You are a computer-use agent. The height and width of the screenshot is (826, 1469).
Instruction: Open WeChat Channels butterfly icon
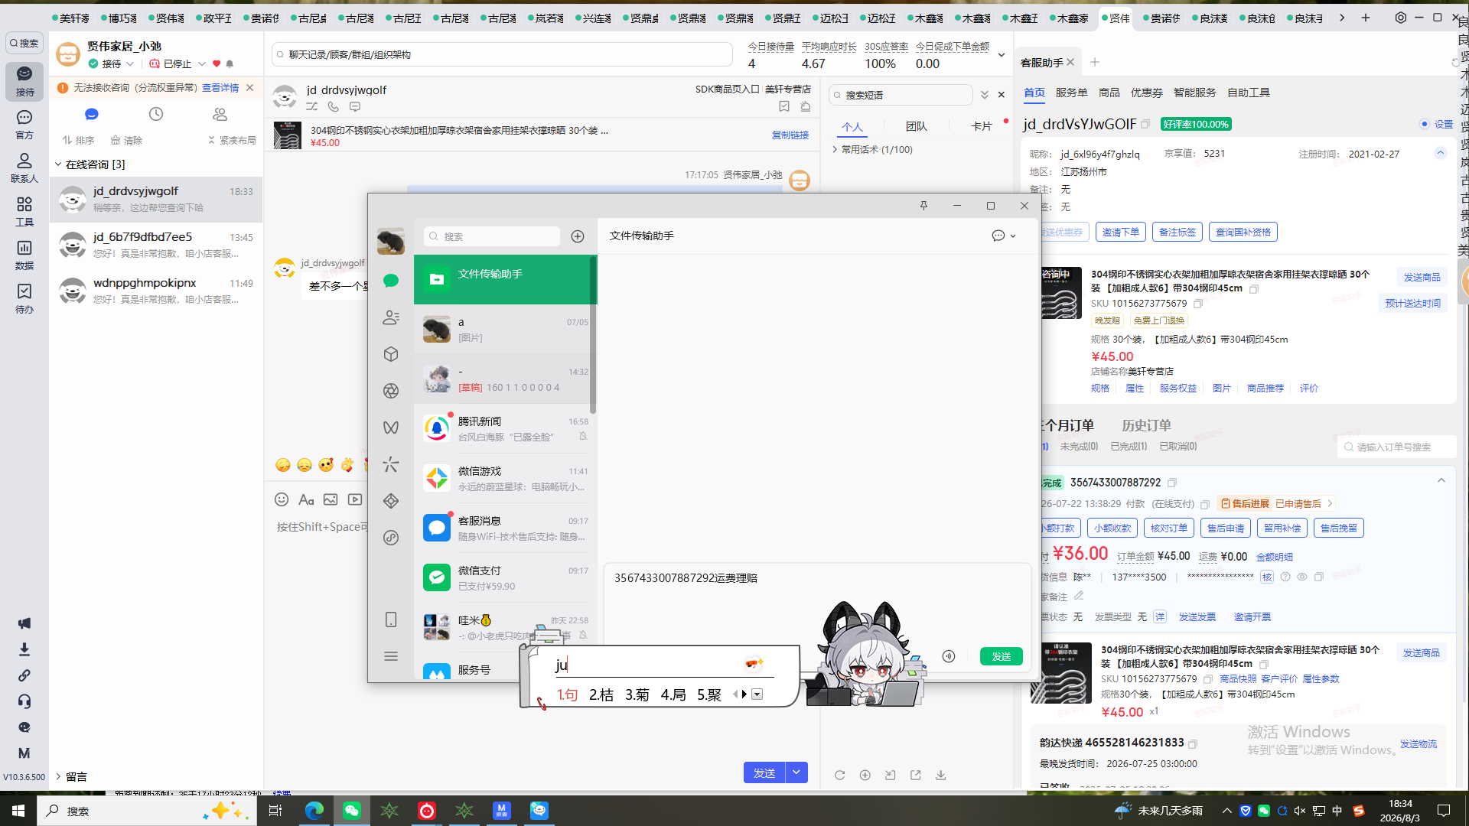(x=391, y=428)
